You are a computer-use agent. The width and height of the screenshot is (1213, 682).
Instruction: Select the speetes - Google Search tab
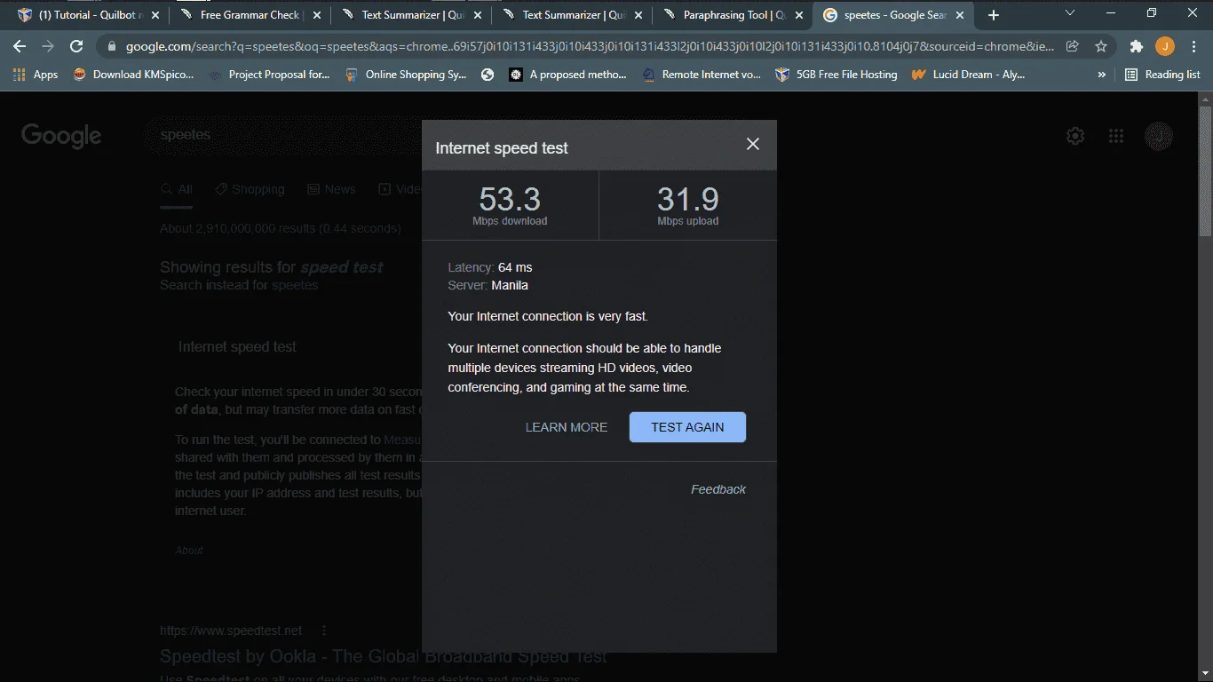point(893,15)
